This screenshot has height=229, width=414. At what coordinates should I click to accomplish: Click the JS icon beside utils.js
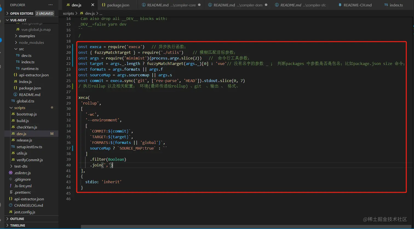[13, 153]
